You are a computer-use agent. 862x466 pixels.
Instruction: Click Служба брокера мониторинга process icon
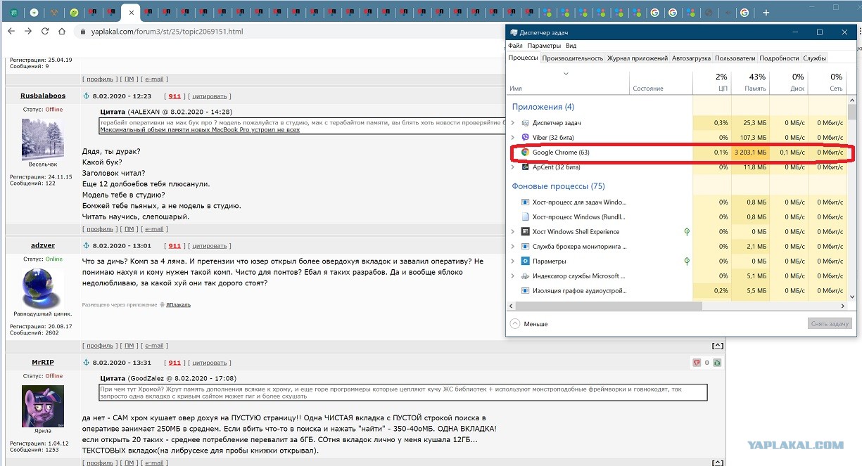(525, 246)
